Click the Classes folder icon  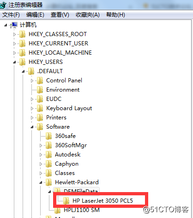(49, 173)
